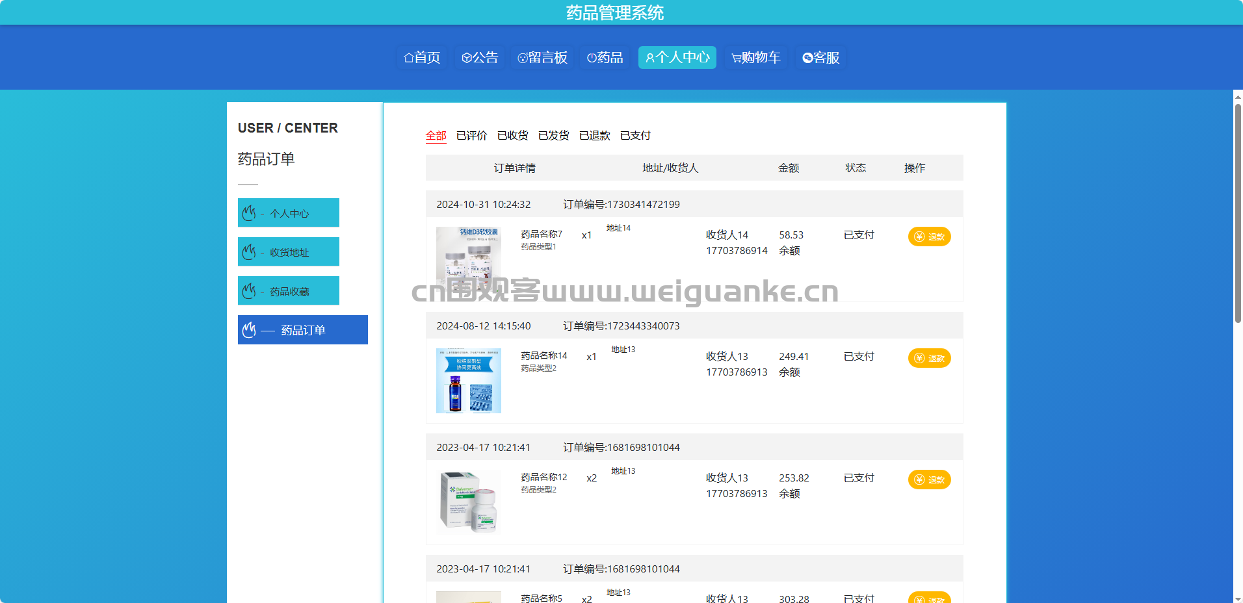Click the shopping cart icon beside 购物车
Screen dimensions: 1243x603
point(737,58)
